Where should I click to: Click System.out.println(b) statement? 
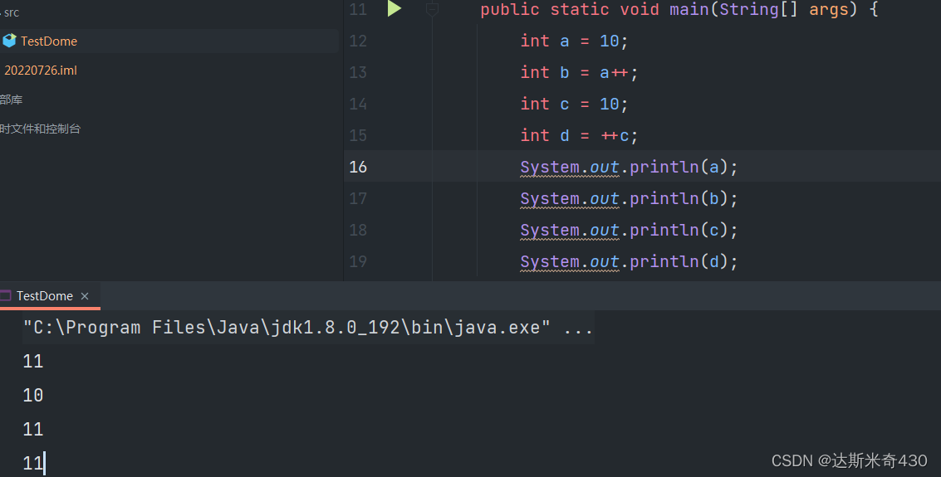(629, 199)
